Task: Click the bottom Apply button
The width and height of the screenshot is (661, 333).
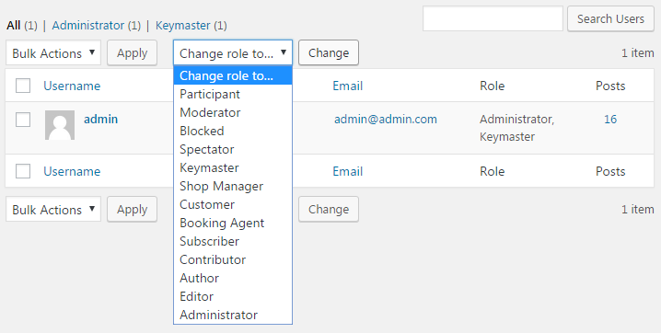Action: point(132,209)
